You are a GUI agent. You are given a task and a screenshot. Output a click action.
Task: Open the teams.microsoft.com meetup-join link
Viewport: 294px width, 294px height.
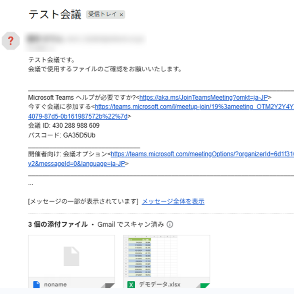click(194, 107)
